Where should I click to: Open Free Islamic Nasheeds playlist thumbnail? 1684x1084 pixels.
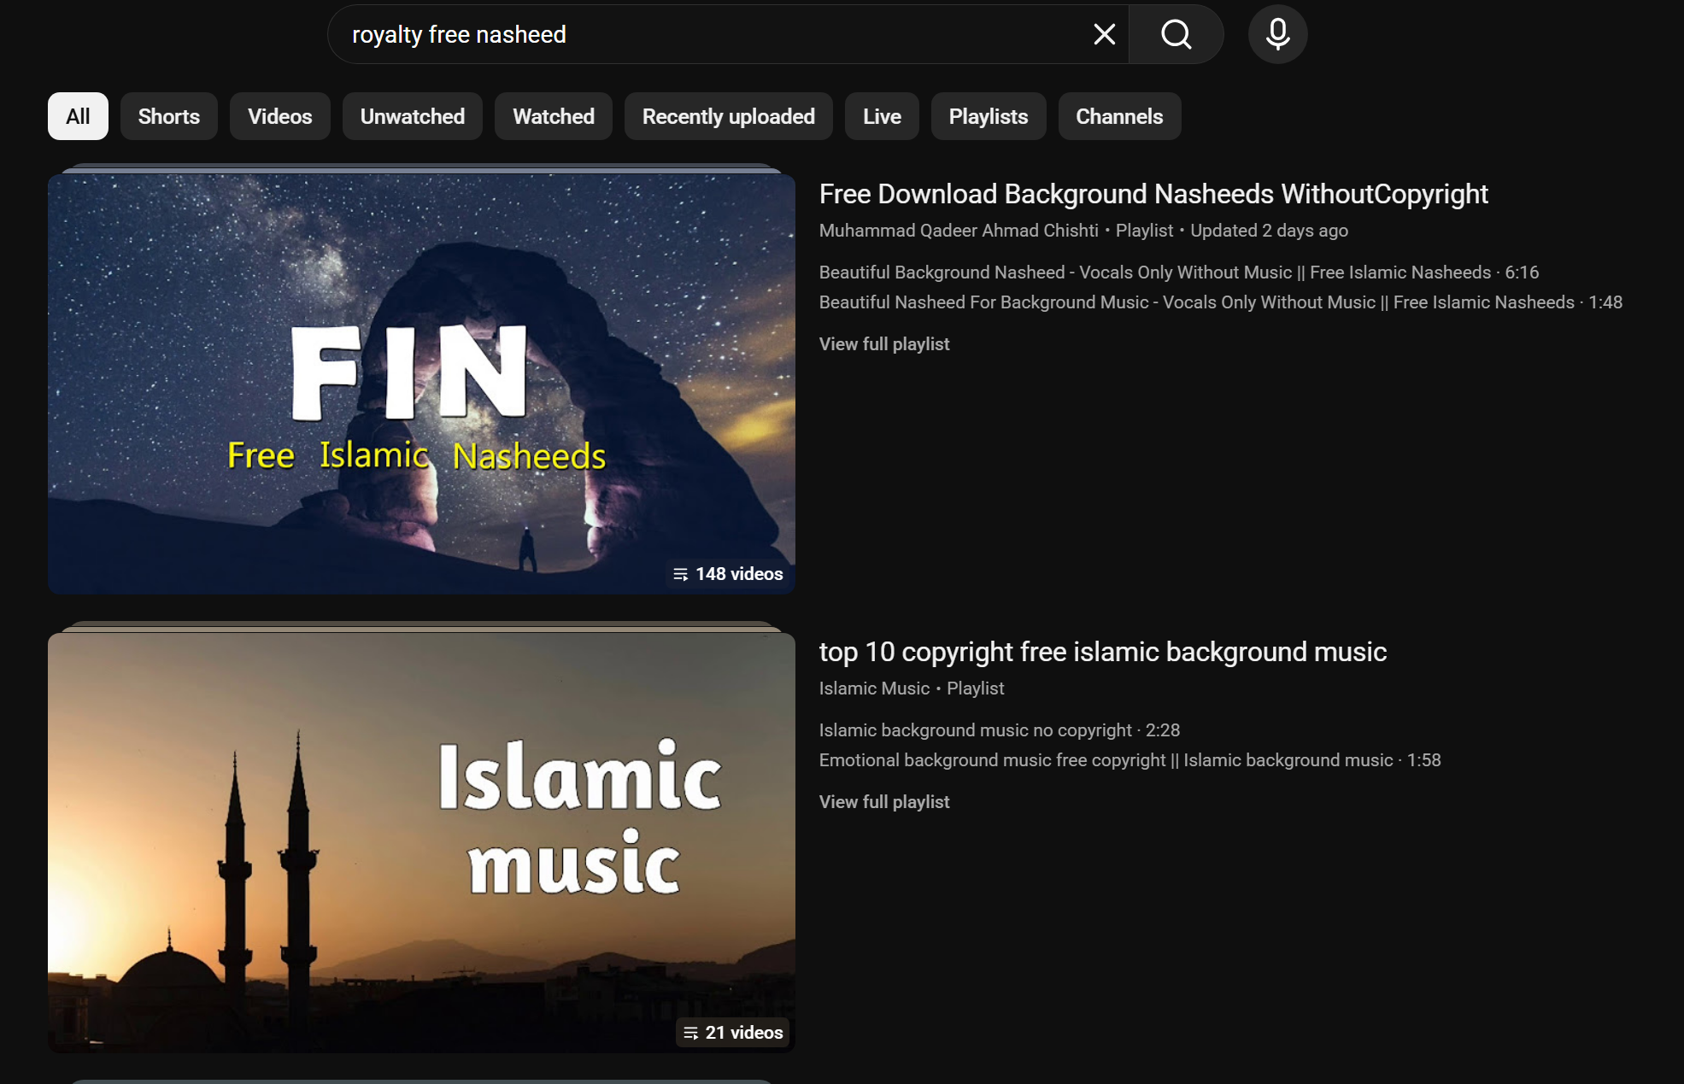point(421,384)
